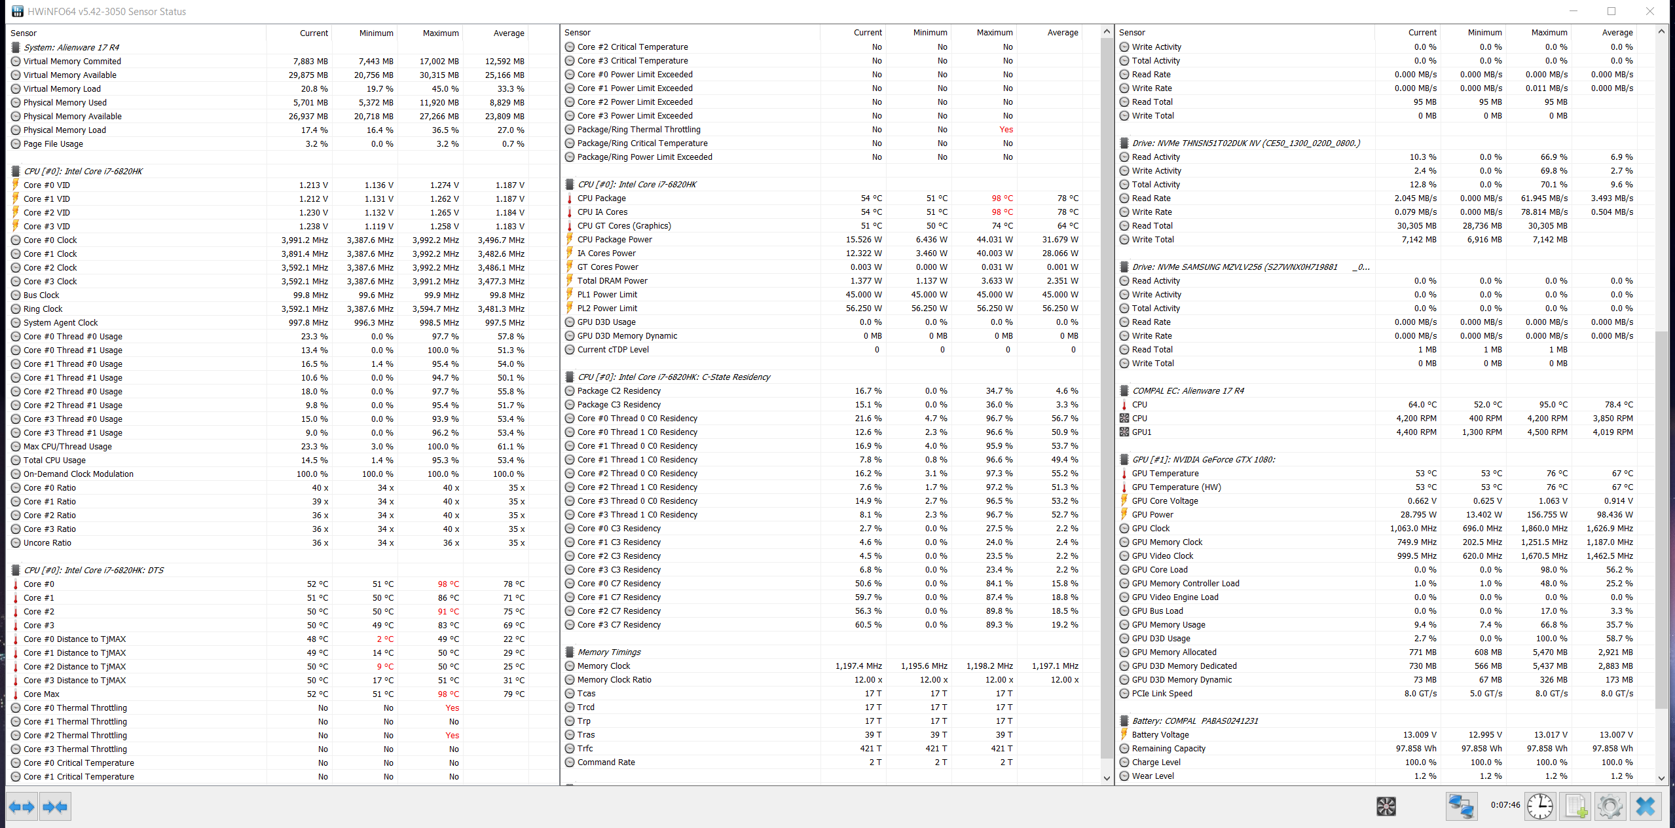
Task: Click the remote network computers icon
Action: click(1461, 806)
